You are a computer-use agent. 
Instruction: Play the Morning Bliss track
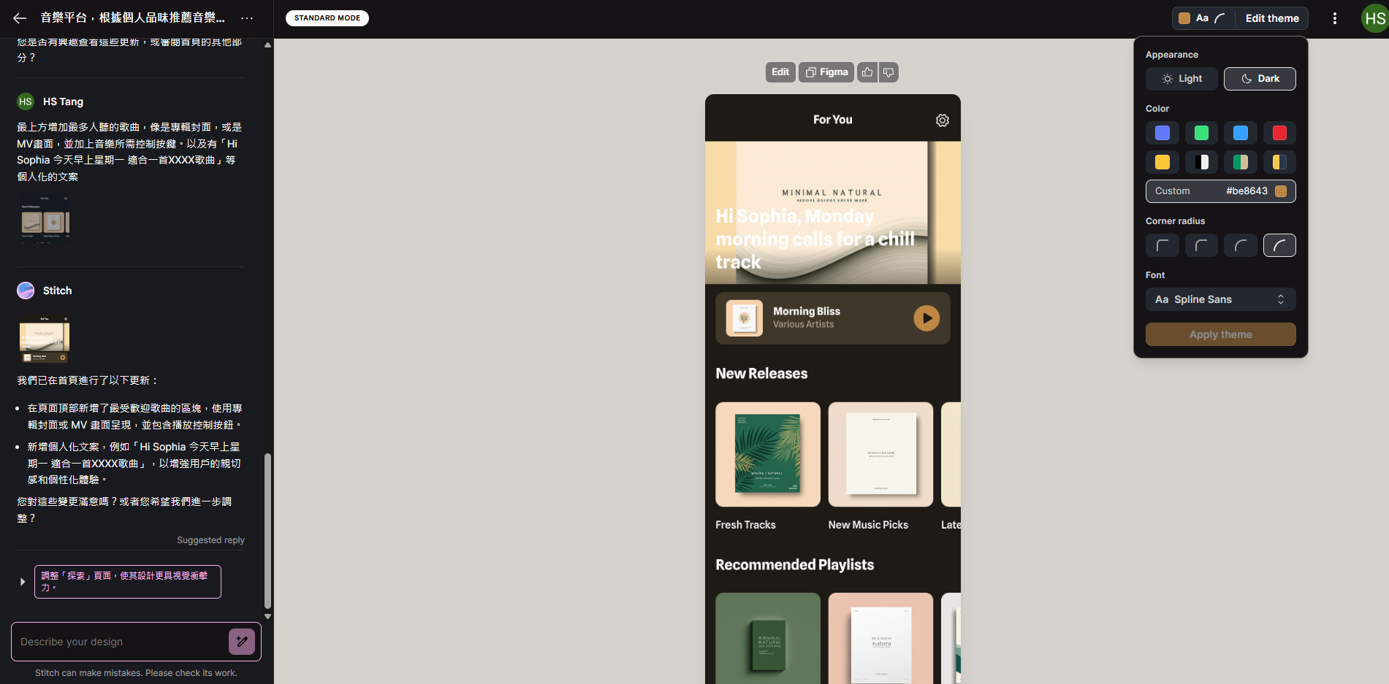pyautogui.click(x=926, y=318)
